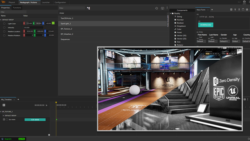Collapse the BP_TEXTURE_2 timeline track
Viewport: 250px width, 141px height.
point(1,112)
